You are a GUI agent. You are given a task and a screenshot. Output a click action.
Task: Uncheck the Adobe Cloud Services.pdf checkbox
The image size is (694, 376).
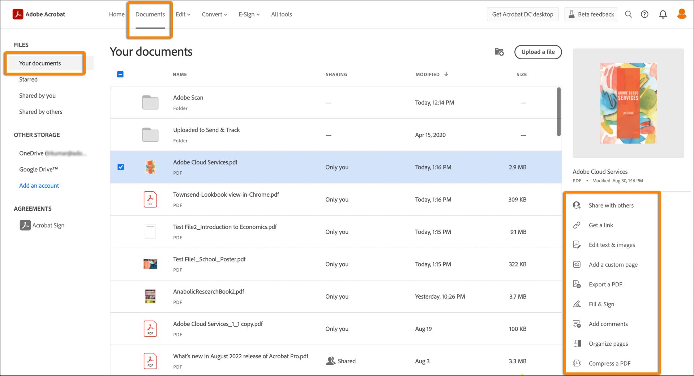[x=121, y=167]
